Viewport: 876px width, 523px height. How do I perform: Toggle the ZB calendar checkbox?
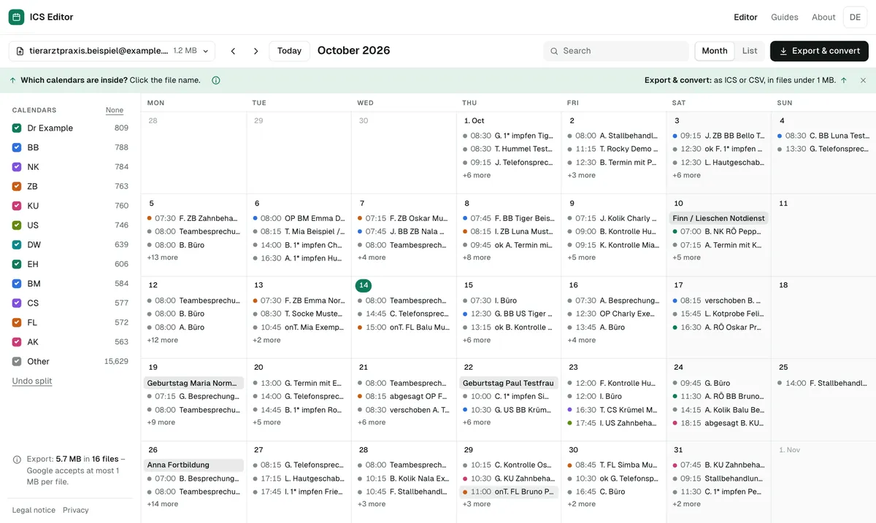[17, 186]
